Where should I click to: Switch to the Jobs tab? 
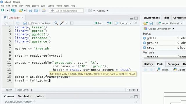point(39,96)
